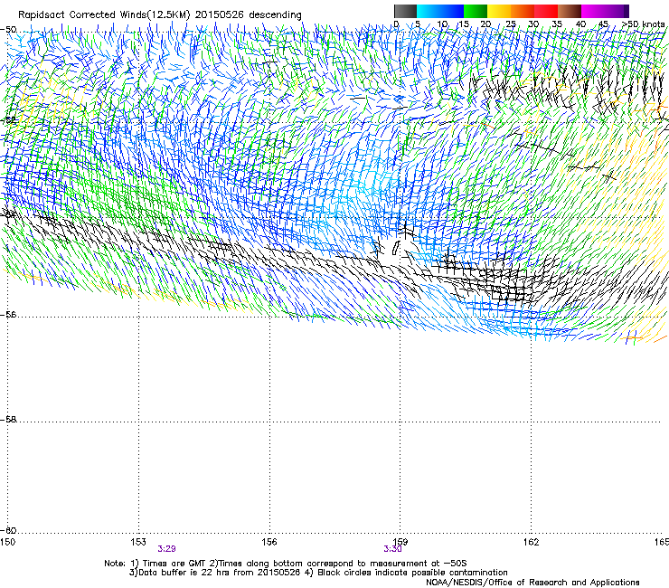Click the chart title 'Rapidsact Corrected Winds(12.5KM) 20150526 descending'
Viewport: 669px width, 588px height.
coord(160,14)
